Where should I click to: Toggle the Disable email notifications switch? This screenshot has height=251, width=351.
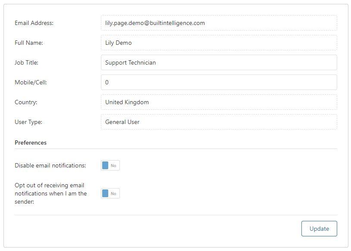pos(110,165)
